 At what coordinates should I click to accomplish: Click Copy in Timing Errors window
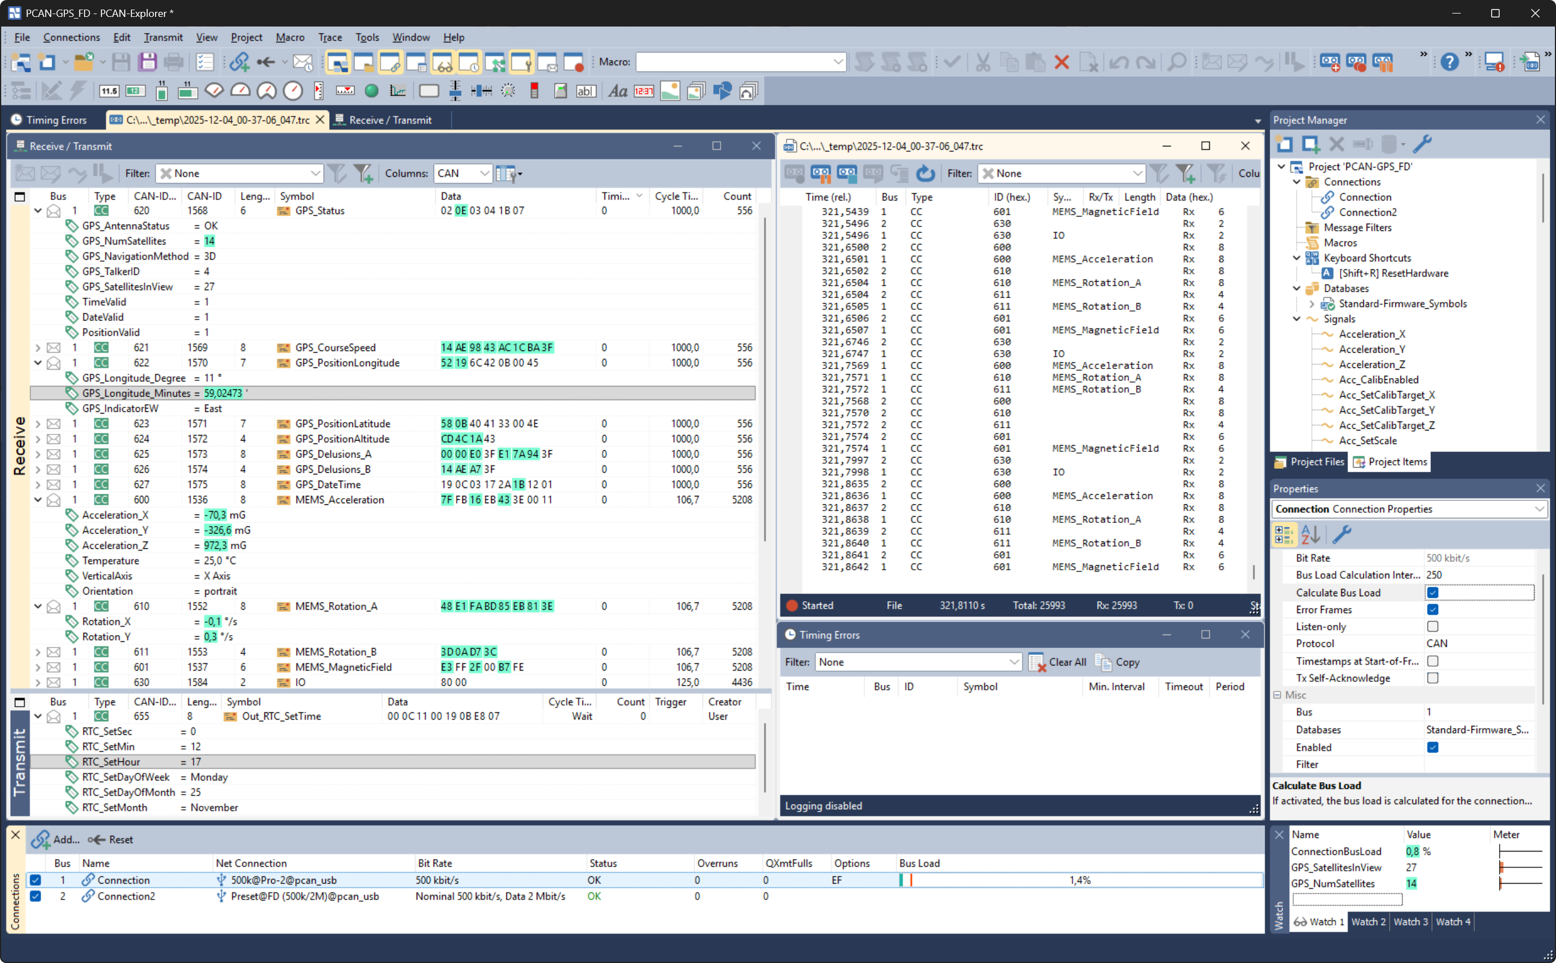point(1119,663)
